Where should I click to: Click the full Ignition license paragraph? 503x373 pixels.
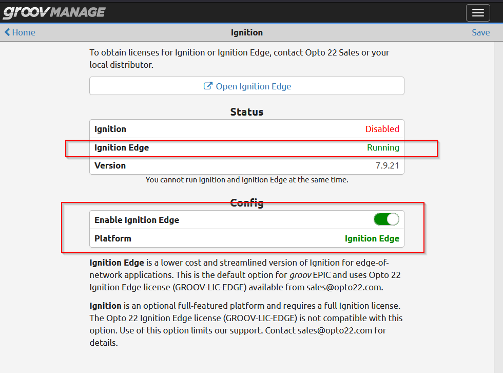246,324
